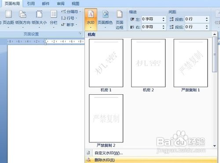Open the 页面设置 dialog launcher
The height and width of the screenshot is (163, 220).
(80, 33)
